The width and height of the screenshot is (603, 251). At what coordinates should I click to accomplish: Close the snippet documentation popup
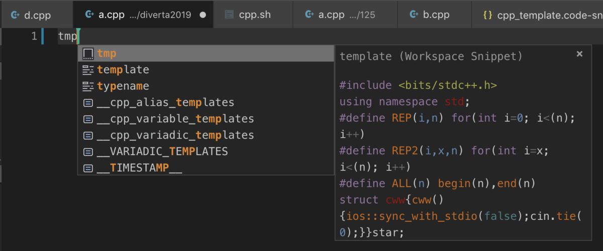[x=579, y=54]
